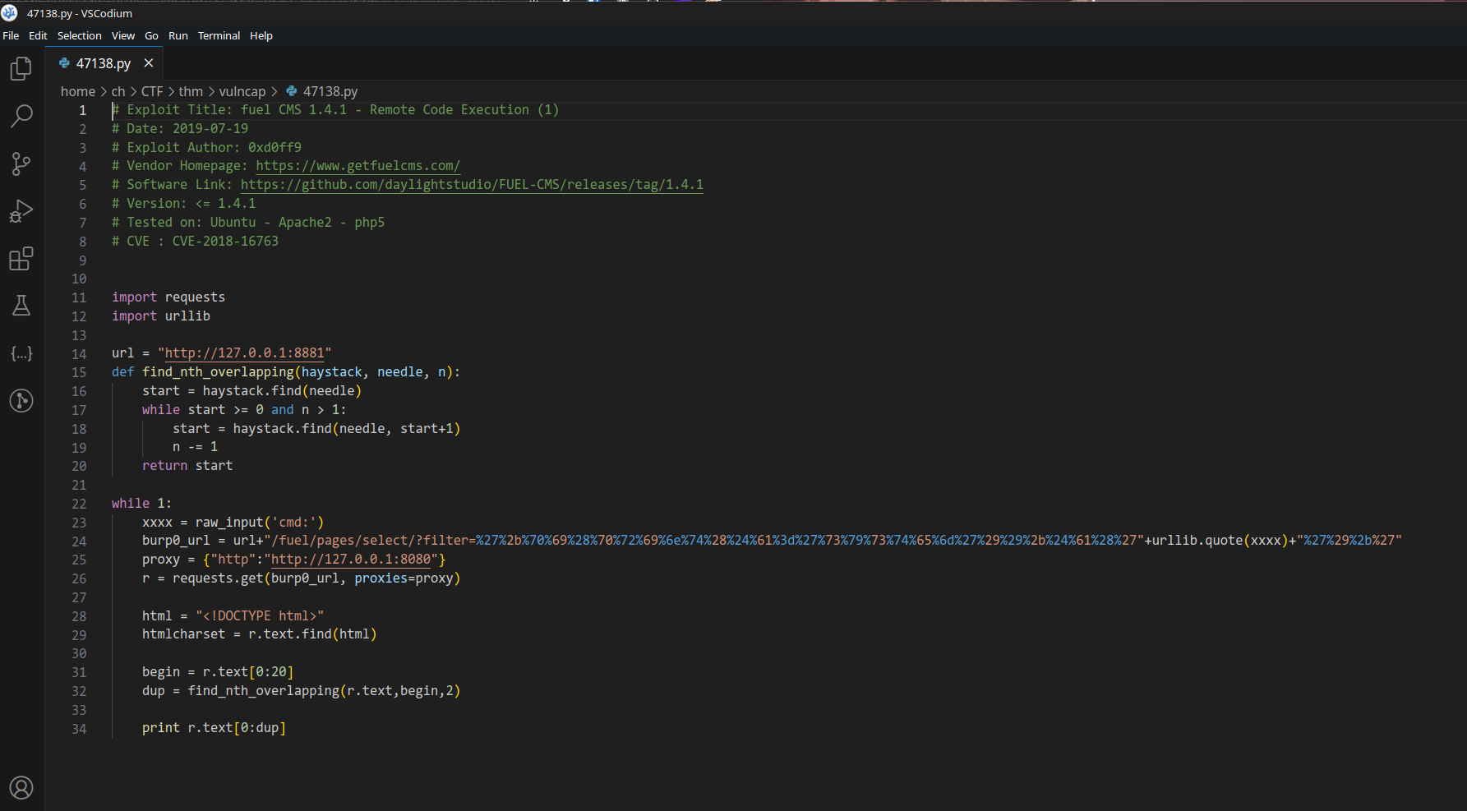Open the View menu
This screenshot has height=811, width=1467.
coord(123,35)
